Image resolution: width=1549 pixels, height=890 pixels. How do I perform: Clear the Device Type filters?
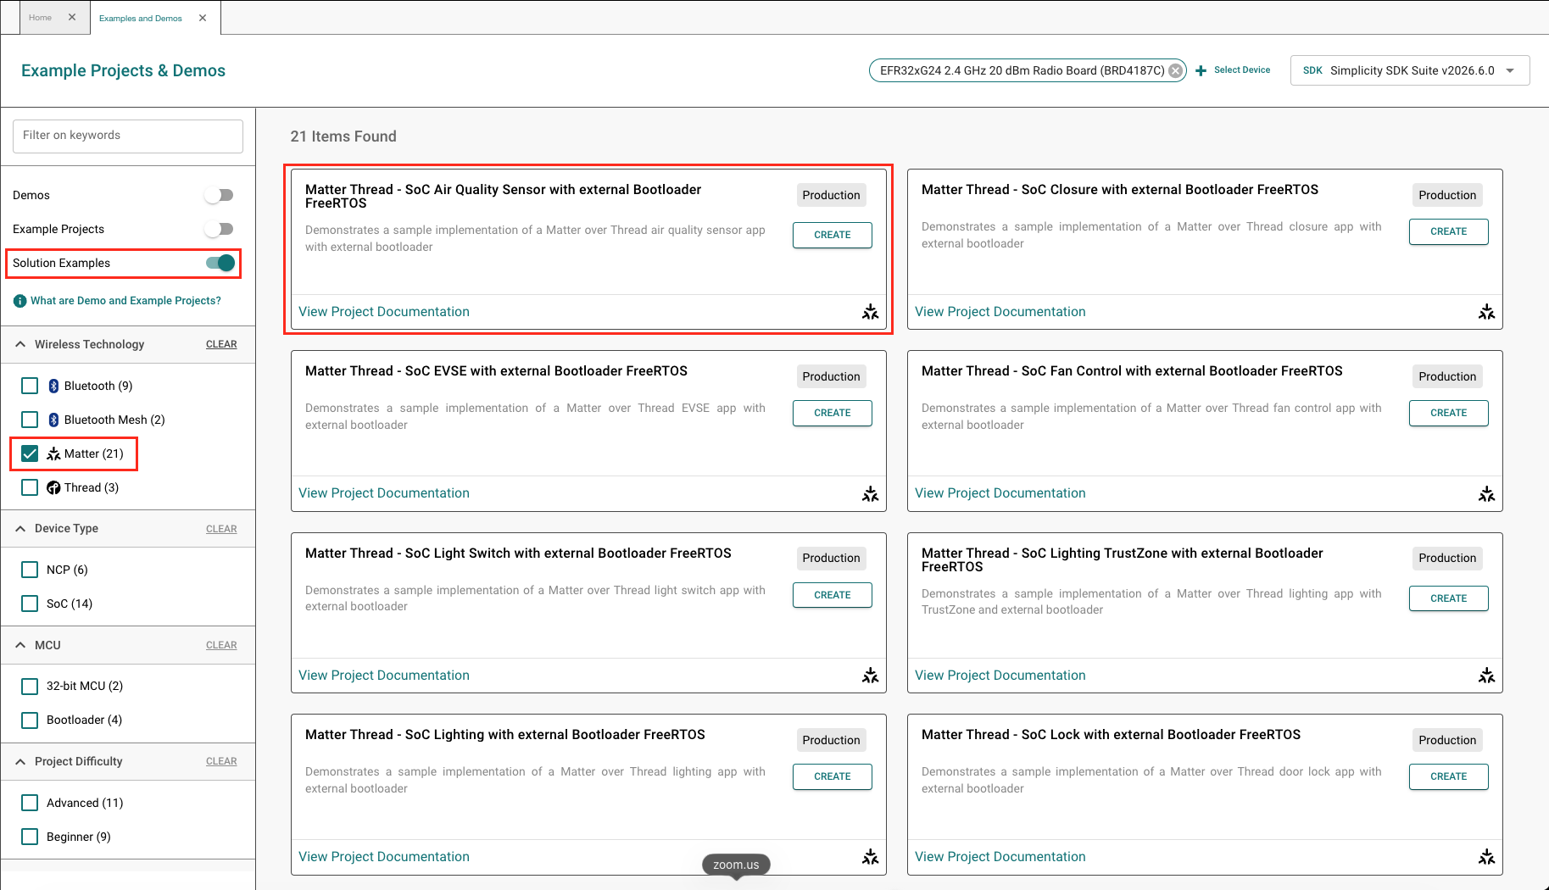click(221, 529)
